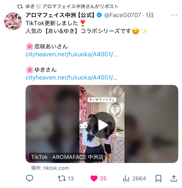Click the blue verified badge
Screen dimensions: 182x188
pyautogui.click(x=99, y=15)
